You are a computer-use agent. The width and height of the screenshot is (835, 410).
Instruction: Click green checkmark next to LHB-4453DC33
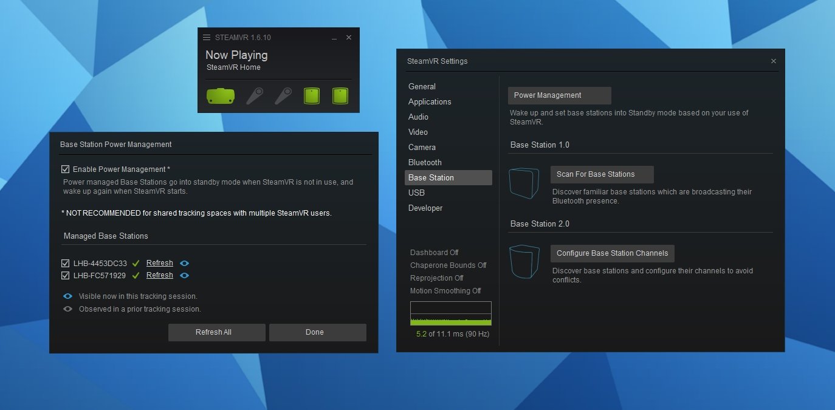tap(136, 263)
